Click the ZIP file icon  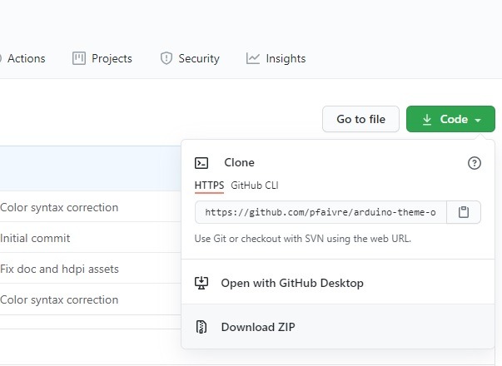(201, 327)
